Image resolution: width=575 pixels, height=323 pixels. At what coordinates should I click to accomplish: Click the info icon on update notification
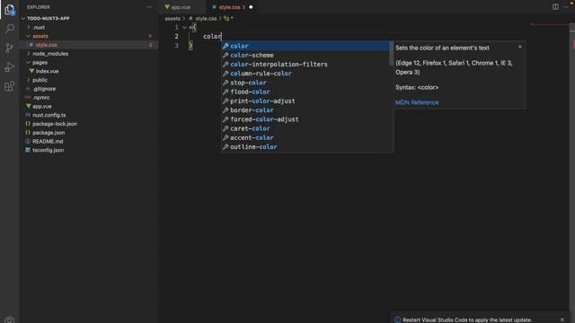(x=397, y=319)
